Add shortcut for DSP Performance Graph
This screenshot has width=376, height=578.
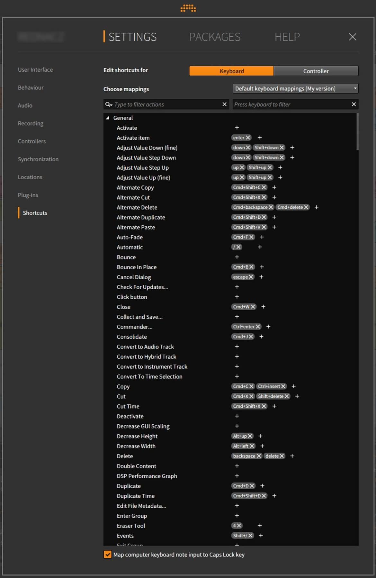click(237, 476)
